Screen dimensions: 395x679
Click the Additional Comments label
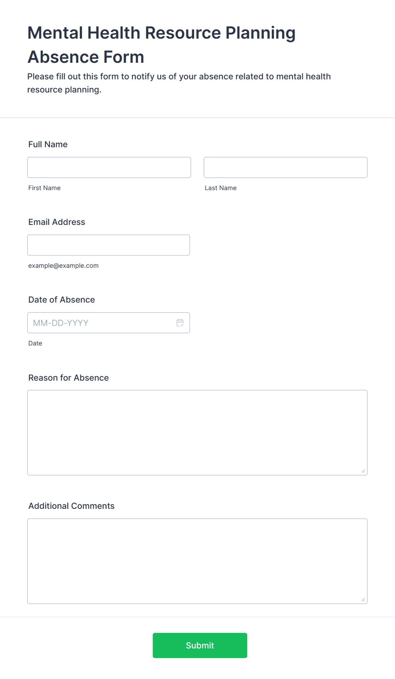tap(71, 506)
